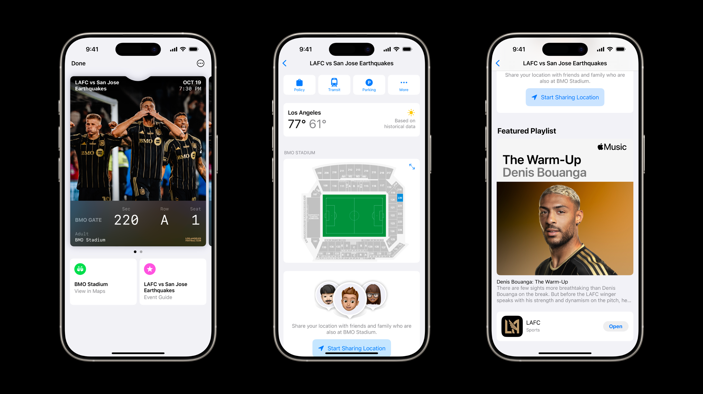This screenshot has height=394, width=703.
Task: Switch to Transit tab in event guide
Action: click(x=334, y=85)
